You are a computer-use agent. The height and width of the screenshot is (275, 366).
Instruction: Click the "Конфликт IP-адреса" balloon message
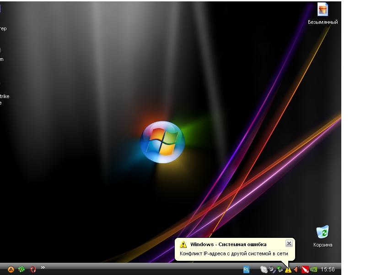(x=234, y=253)
